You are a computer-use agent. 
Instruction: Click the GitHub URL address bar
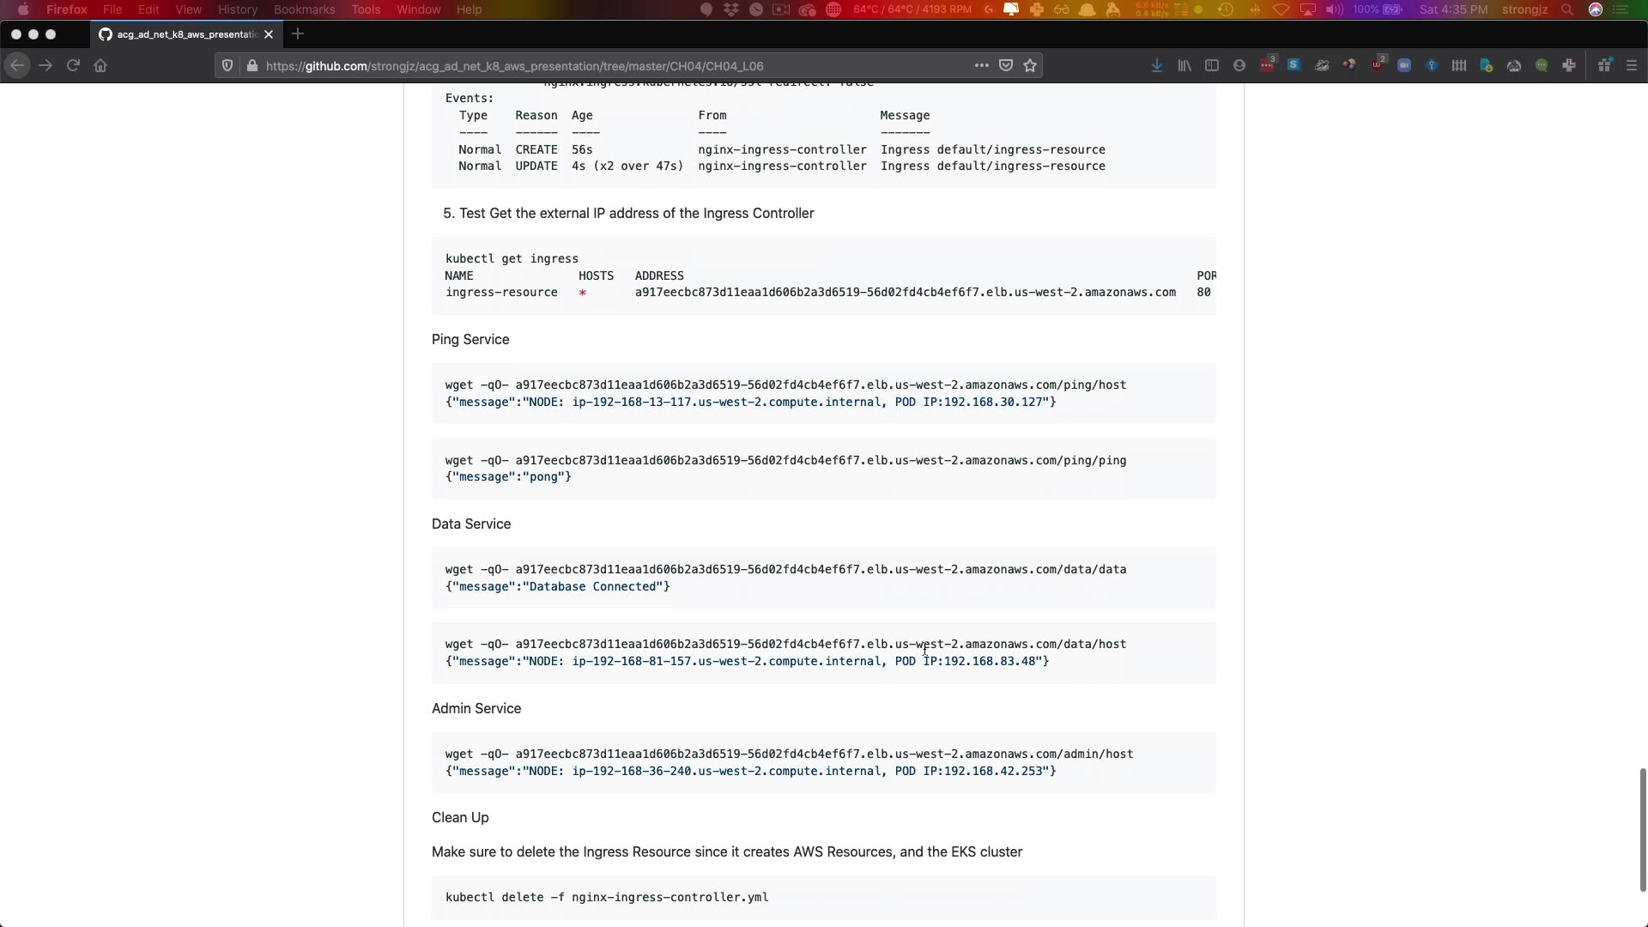point(601,66)
